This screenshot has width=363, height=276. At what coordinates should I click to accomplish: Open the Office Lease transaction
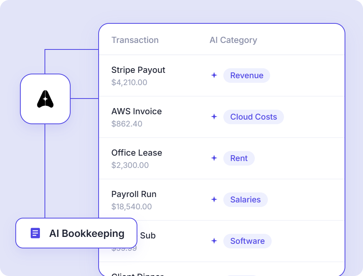tap(137, 153)
